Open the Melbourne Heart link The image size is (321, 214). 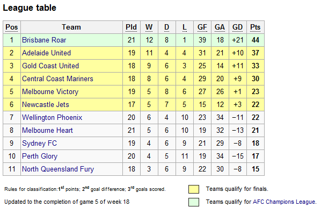coord(47,130)
